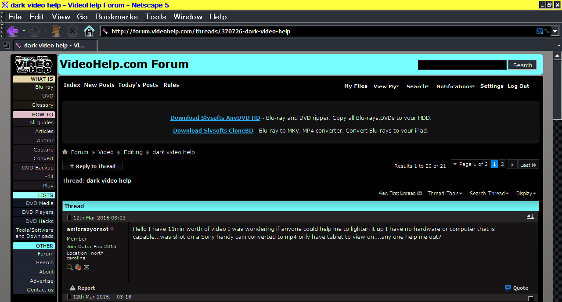Image resolution: width=562 pixels, height=302 pixels.
Task: Click the post status icon at 03:03
Action: [69, 218]
